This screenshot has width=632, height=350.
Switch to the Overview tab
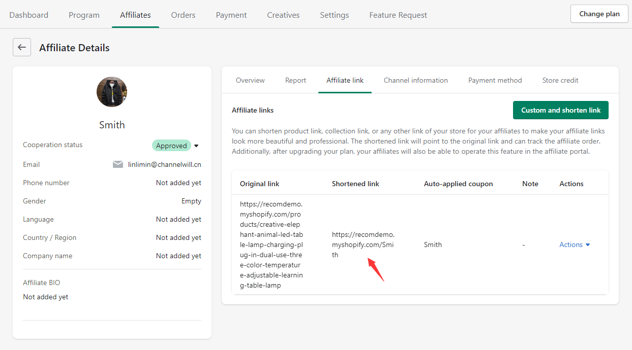click(x=250, y=80)
